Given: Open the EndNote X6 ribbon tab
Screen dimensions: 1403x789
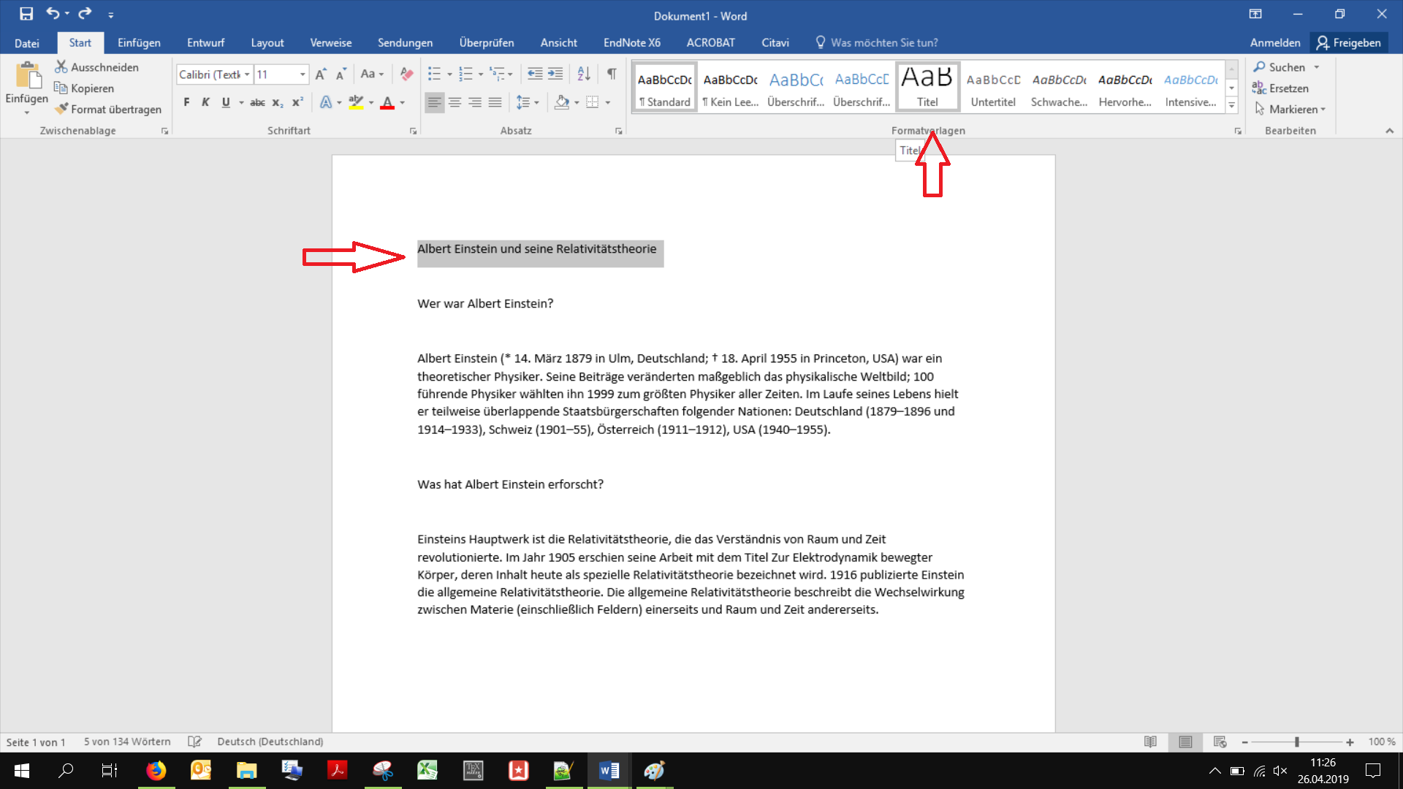Looking at the screenshot, I should [x=631, y=42].
